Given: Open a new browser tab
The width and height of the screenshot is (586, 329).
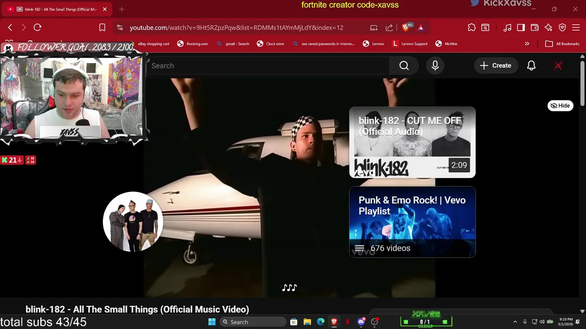Looking at the screenshot, I should [x=122, y=9].
